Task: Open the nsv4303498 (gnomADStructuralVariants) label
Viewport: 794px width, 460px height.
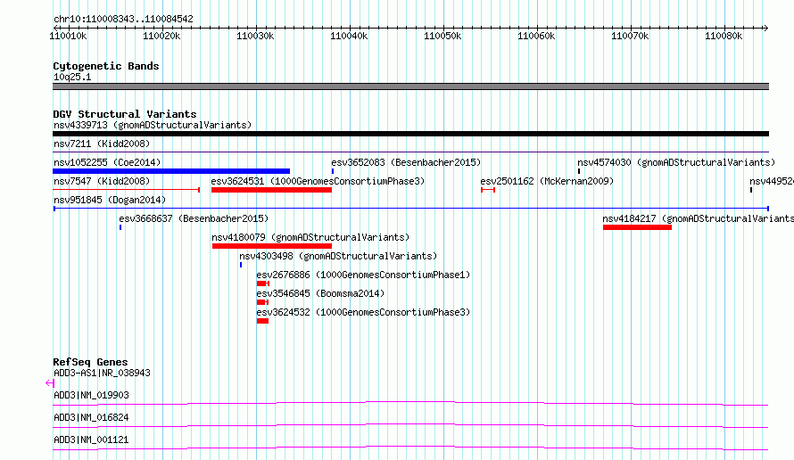Action: coord(338,256)
